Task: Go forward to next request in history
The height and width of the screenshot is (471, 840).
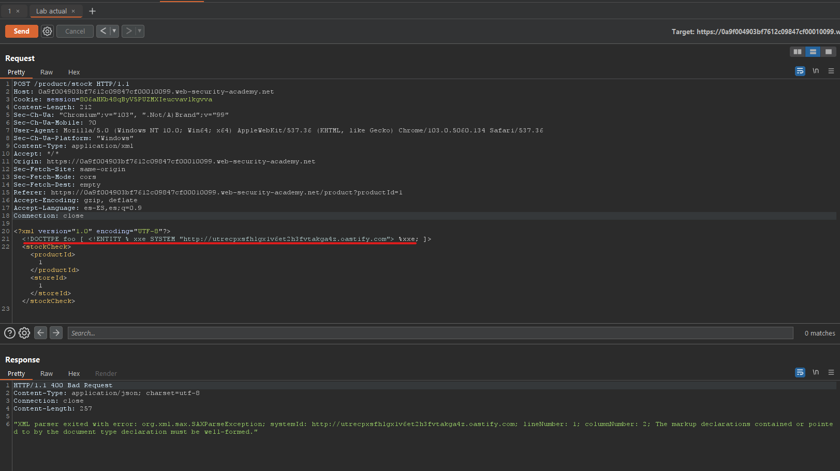Action: (x=128, y=31)
